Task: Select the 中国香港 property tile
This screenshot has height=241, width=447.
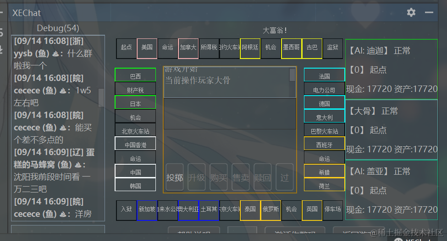Action: coord(135,143)
